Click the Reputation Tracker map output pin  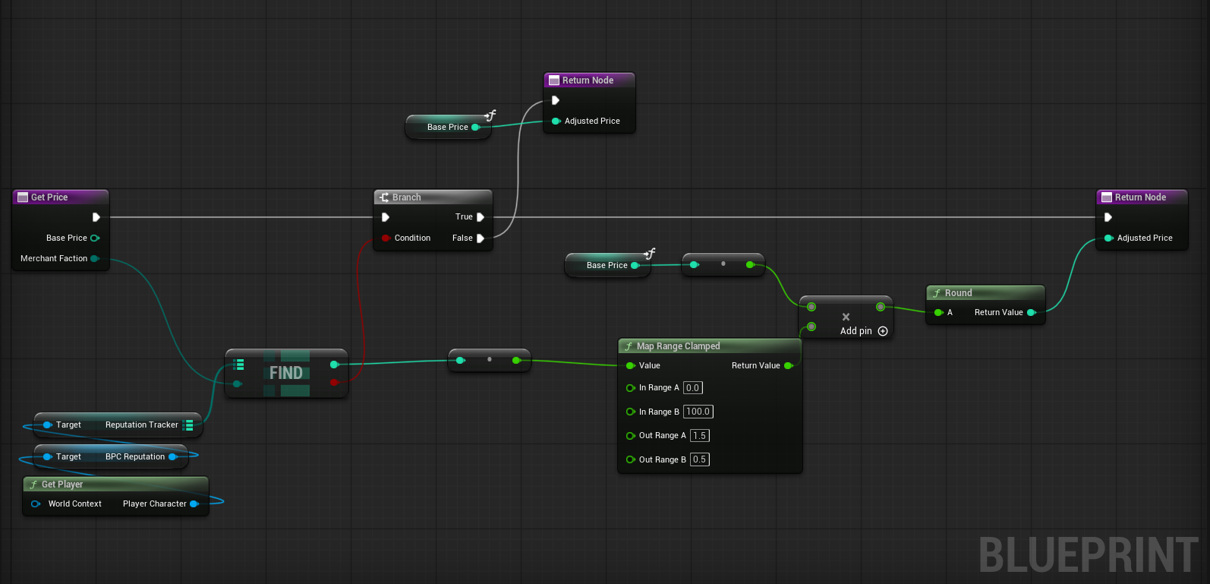point(187,425)
